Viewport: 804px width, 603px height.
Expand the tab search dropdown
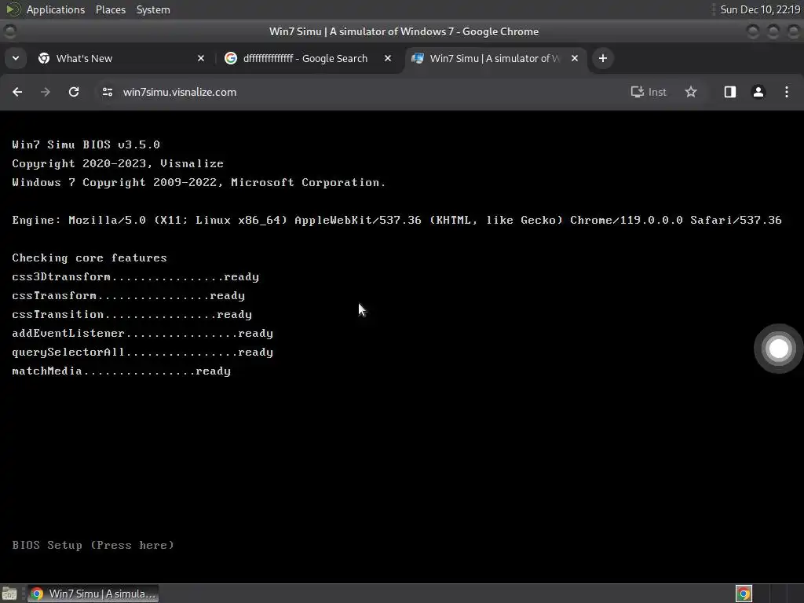click(16, 58)
